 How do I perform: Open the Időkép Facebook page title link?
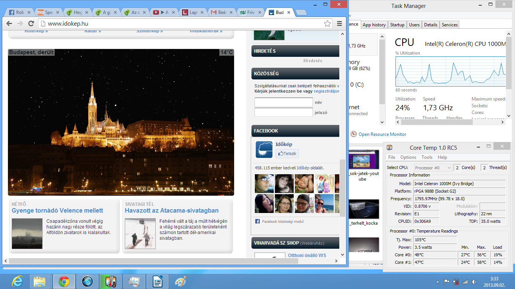pos(284,144)
